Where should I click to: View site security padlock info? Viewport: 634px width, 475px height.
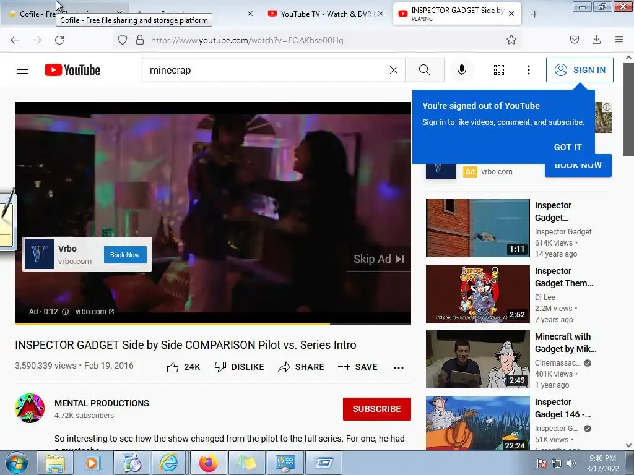[x=140, y=40]
